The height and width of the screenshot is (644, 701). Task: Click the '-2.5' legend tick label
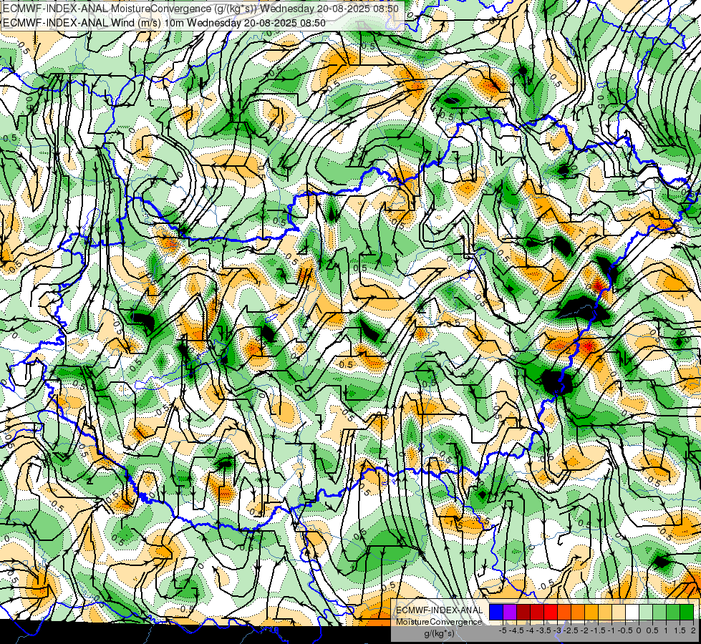571,630
